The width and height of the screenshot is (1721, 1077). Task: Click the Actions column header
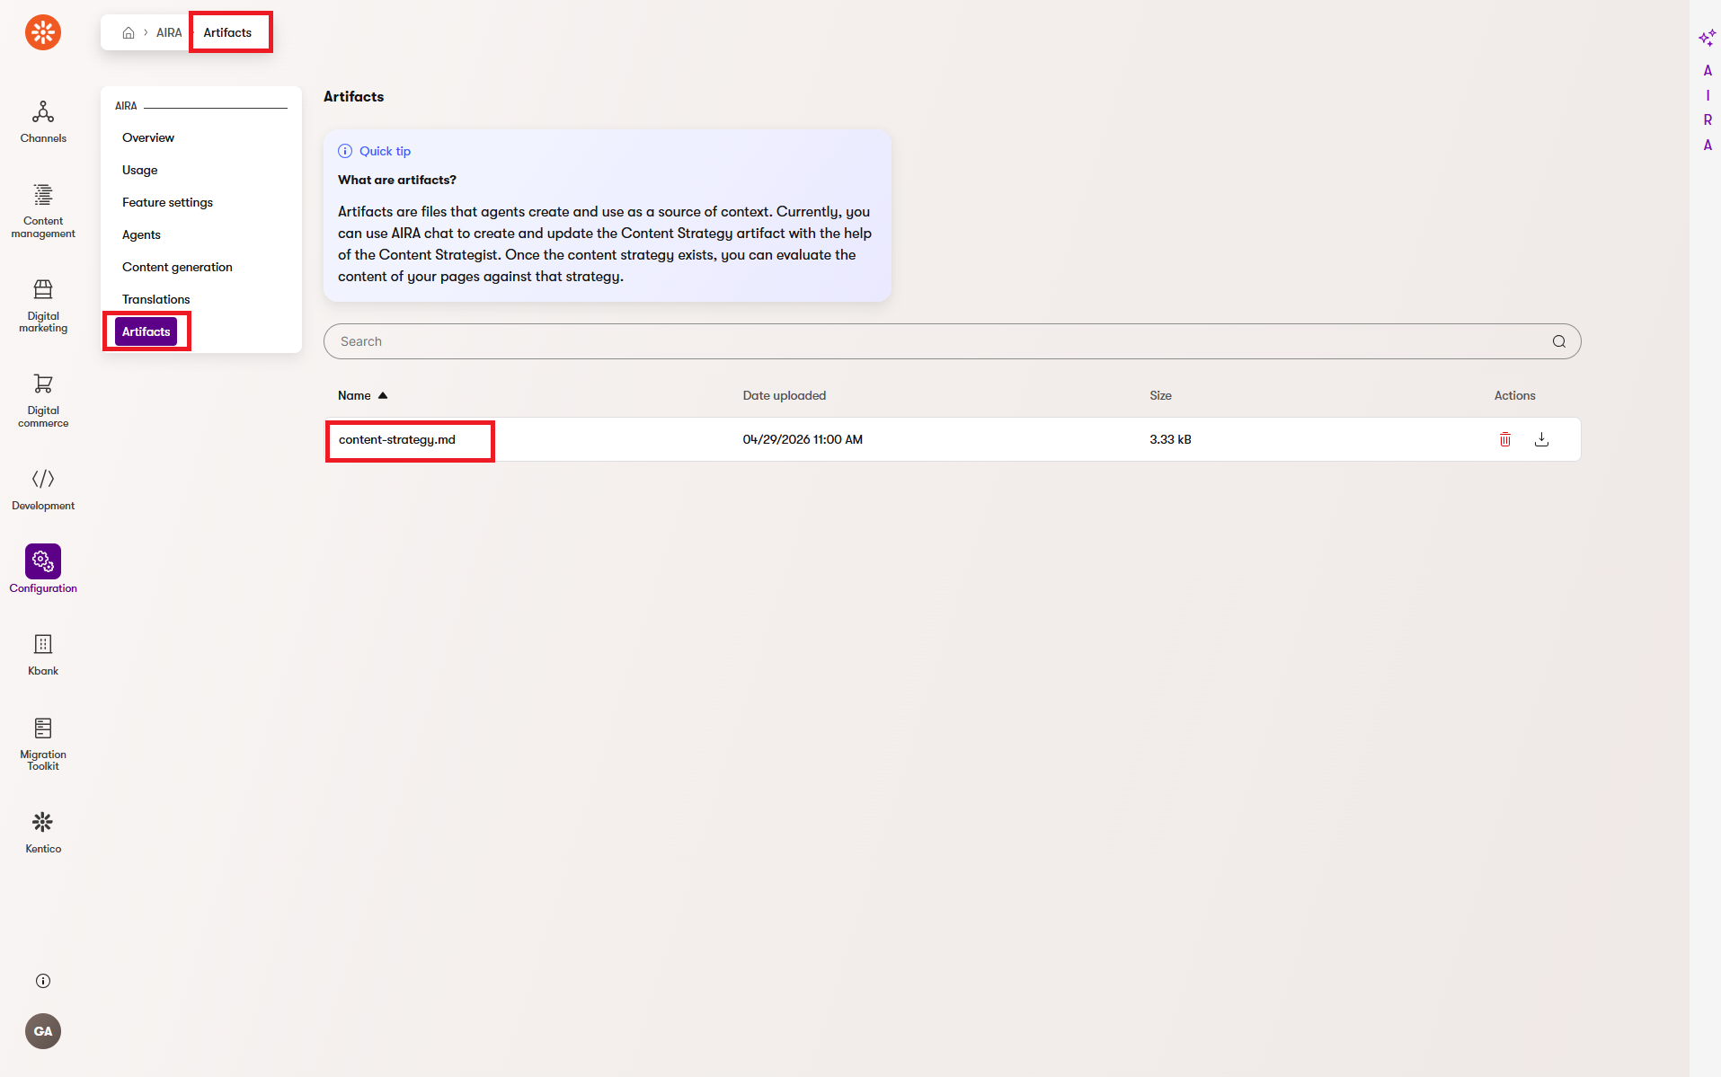(1515, 395)
